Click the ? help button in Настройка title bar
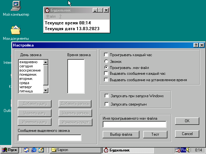This screenshot has width=206, height=154. click(x=196, y=45)
